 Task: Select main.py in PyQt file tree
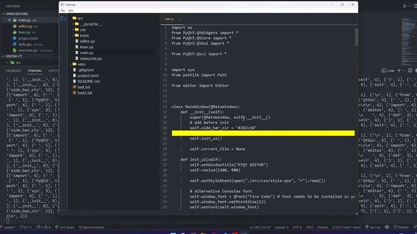click(x=87, y=53)
